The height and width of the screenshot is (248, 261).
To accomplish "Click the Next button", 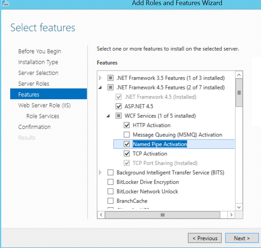I will pyautogui.click(x=242, y=238).
